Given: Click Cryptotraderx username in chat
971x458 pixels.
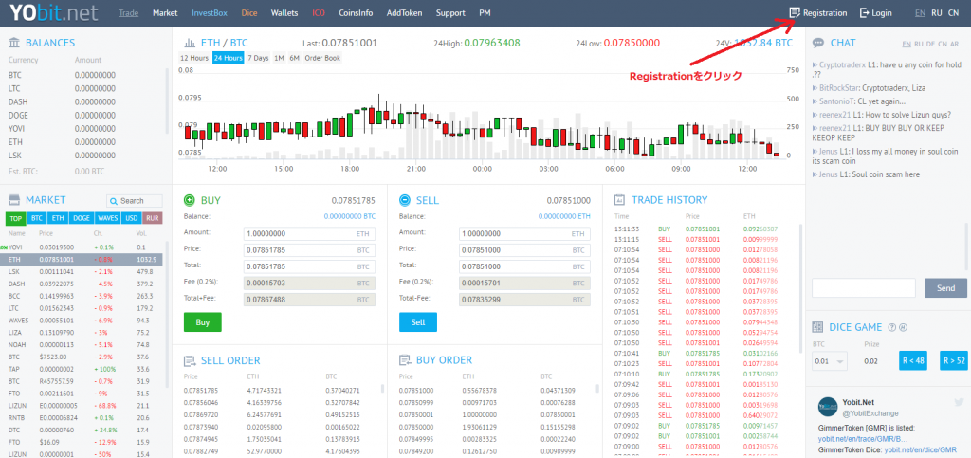Looking at the screenshot, I should [x=842, y=64].
